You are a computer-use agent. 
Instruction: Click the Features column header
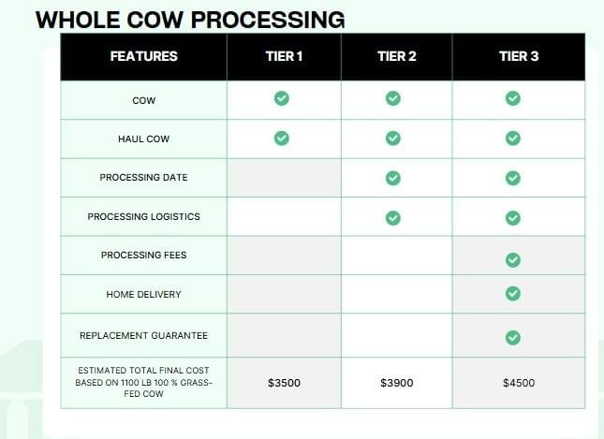[143, 56]
